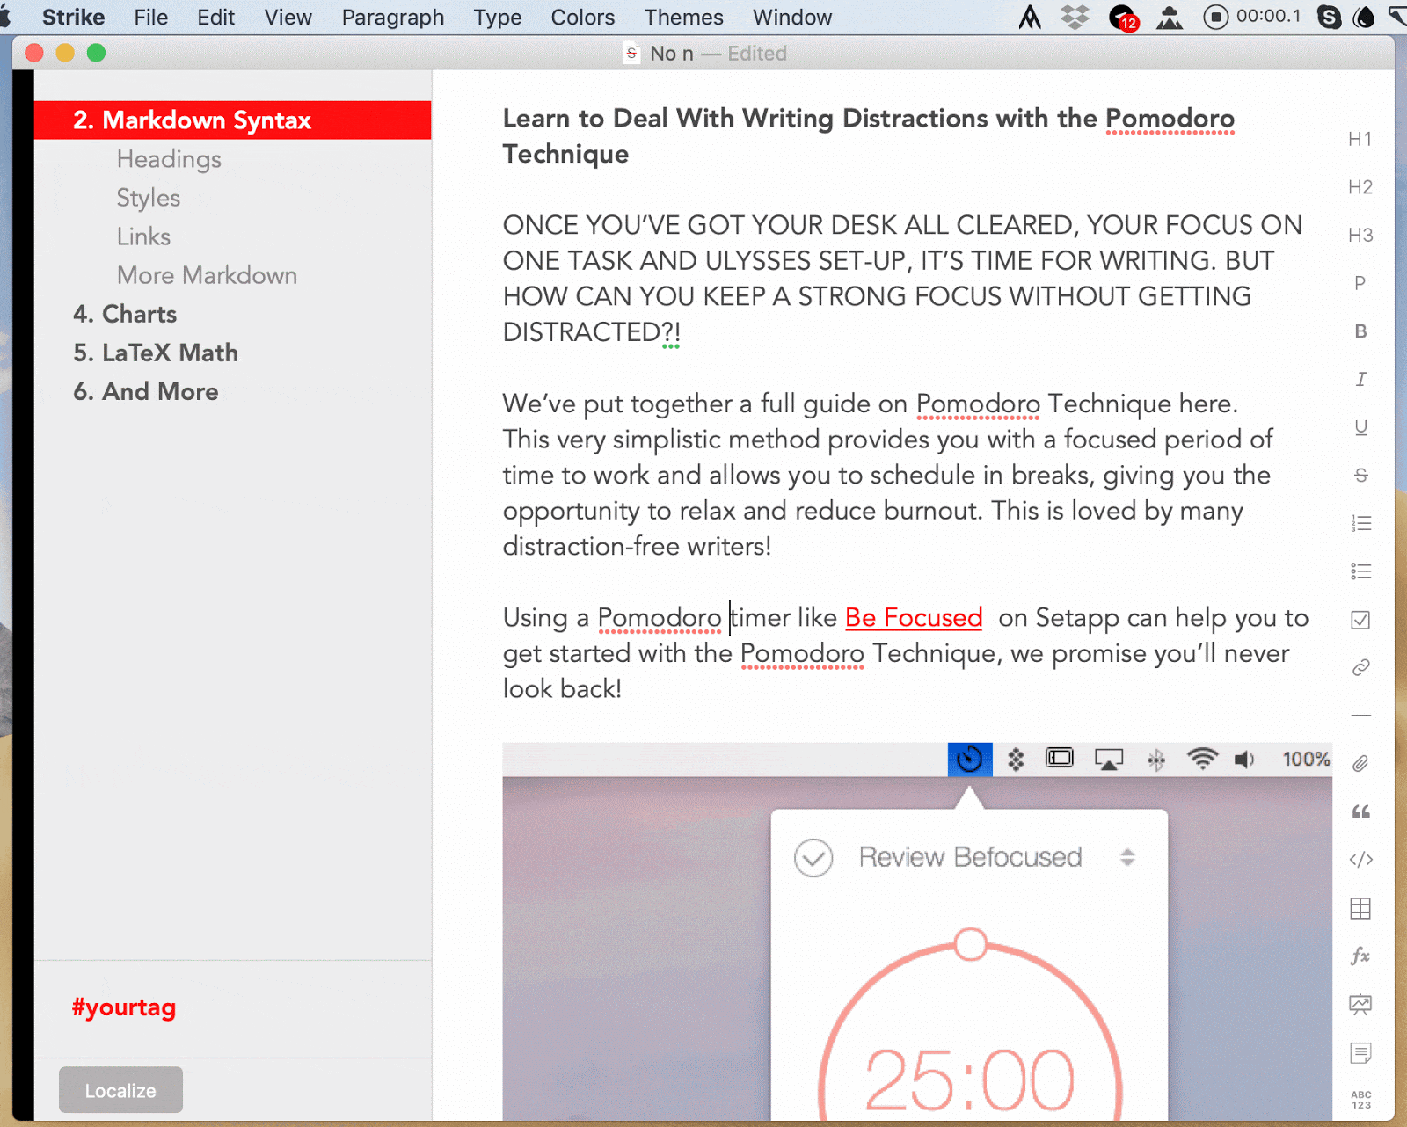The image size is (1407, 1127).
Task: Jump to the Styles outline entry
Action: (x=149, y=198)
